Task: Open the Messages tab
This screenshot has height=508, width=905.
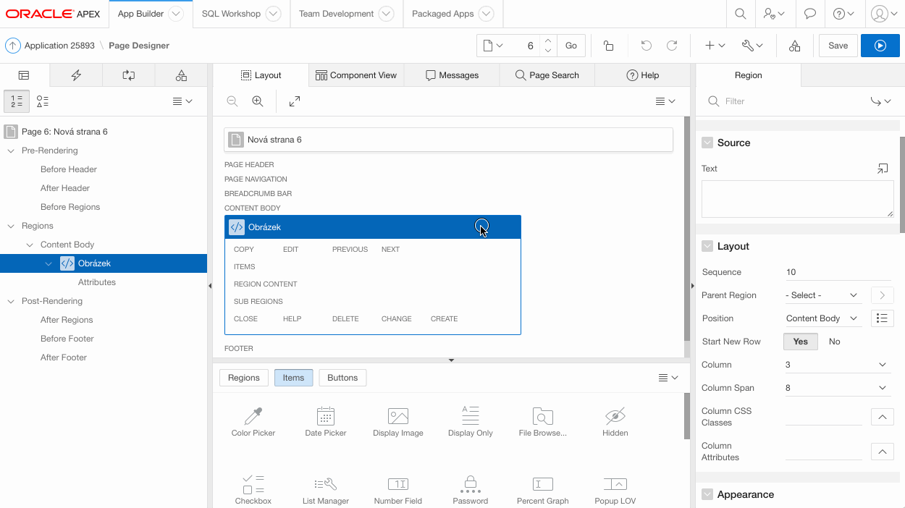Action: (x=452, y=75)
